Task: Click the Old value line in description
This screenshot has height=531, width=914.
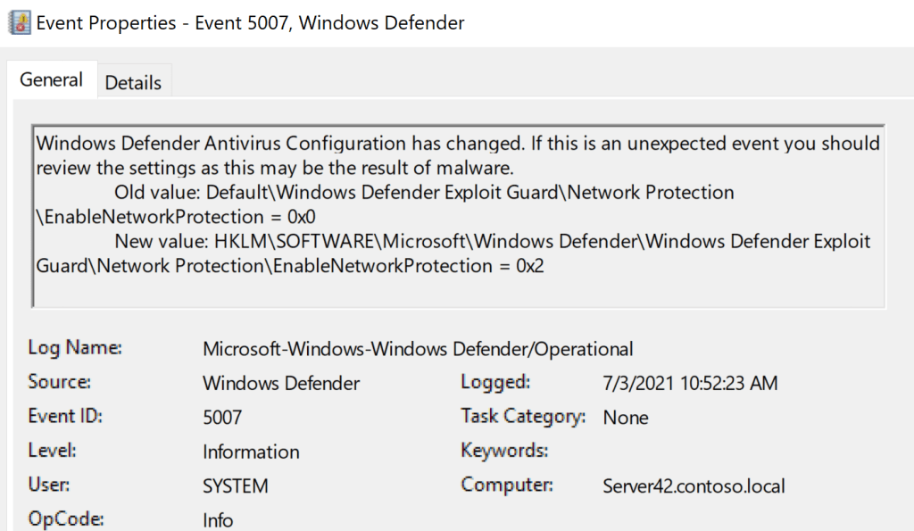Action: pyautogui.click(x=424, y=192)
